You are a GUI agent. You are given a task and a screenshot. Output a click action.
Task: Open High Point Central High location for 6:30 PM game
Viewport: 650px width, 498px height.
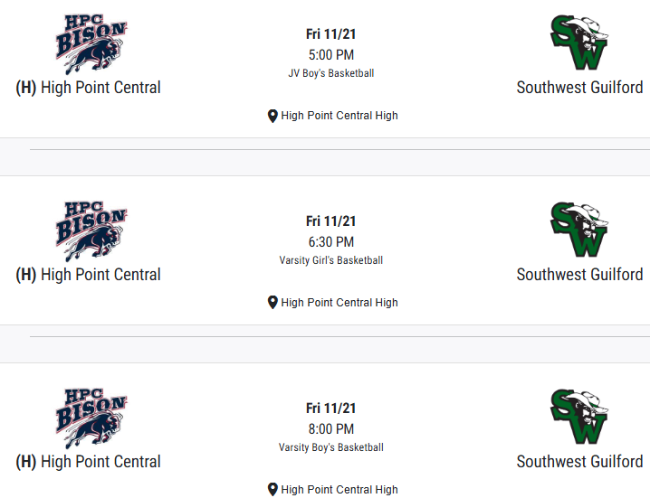339,303
